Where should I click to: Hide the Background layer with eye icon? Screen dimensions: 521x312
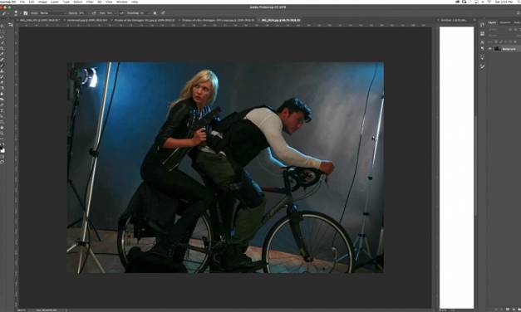click(x=489, y=49)
